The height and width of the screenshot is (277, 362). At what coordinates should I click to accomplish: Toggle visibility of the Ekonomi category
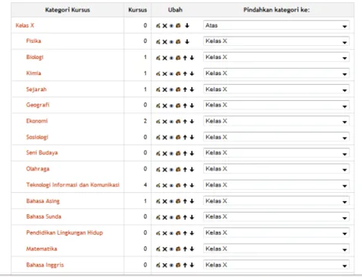coord(171,122)
